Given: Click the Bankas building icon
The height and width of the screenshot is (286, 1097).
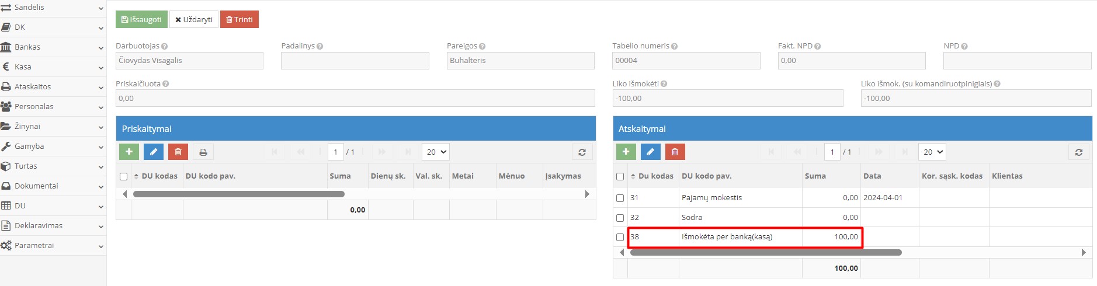Looking at the screenshot, I should pyautogui.click(x=6, y=47).
